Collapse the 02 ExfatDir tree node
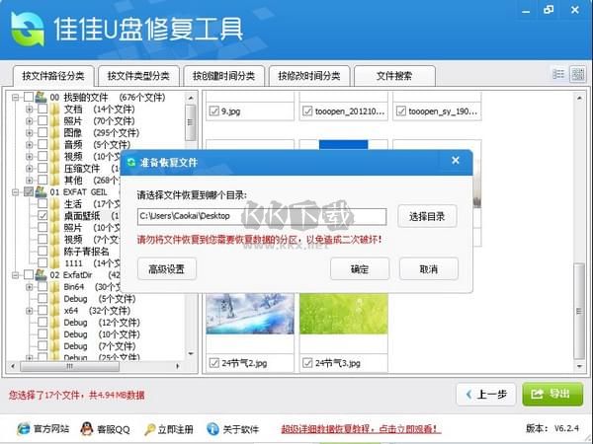 15,275
